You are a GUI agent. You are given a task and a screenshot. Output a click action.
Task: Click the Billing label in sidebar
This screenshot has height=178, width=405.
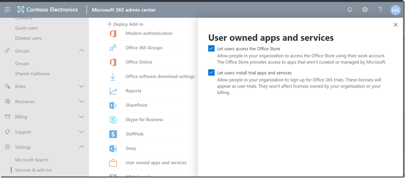coord(21,117)
